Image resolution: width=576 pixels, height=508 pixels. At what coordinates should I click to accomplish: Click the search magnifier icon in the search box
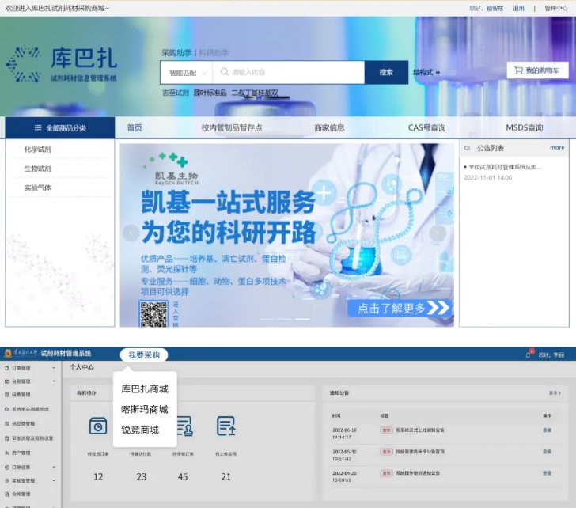point(224,72)
